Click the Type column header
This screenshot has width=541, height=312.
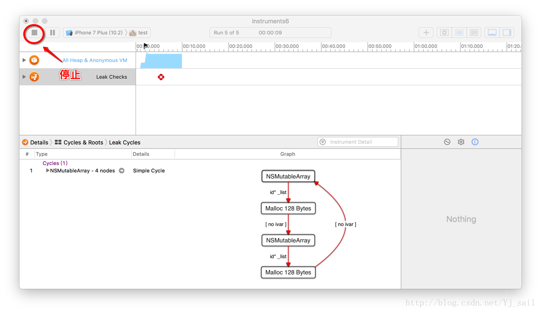83,154
